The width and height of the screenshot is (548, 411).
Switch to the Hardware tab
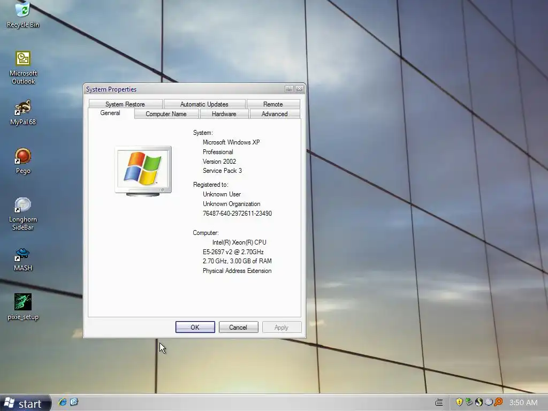(x=224, y=114)
